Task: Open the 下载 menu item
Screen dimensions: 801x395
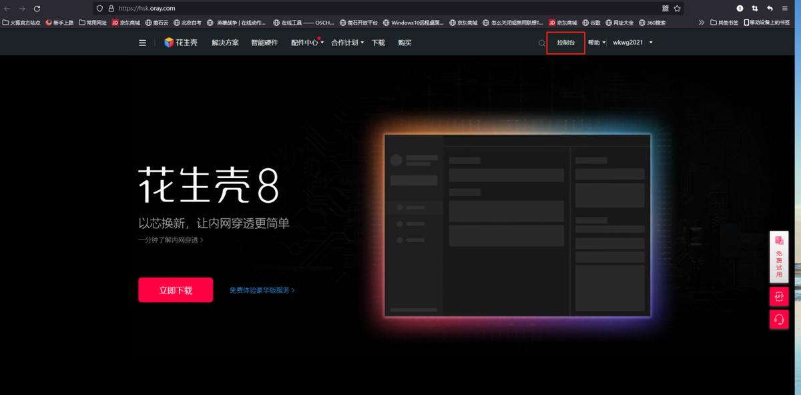Action: point(378,43)
